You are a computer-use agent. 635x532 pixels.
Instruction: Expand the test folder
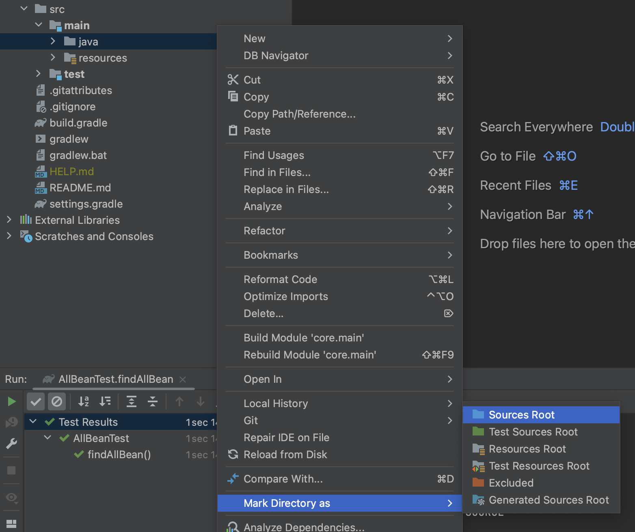(x=38, y=73)
